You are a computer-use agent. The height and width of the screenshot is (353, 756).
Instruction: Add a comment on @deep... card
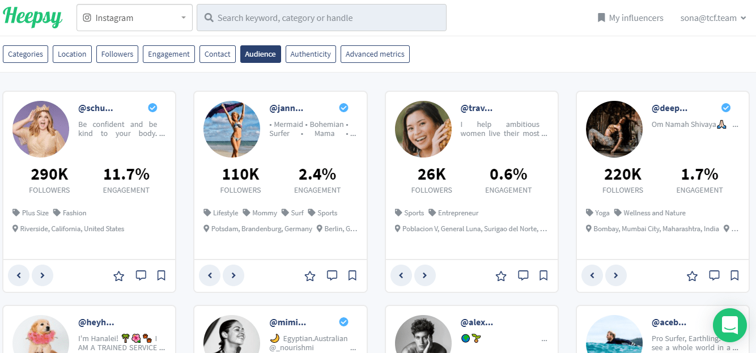tap(714, 276)
